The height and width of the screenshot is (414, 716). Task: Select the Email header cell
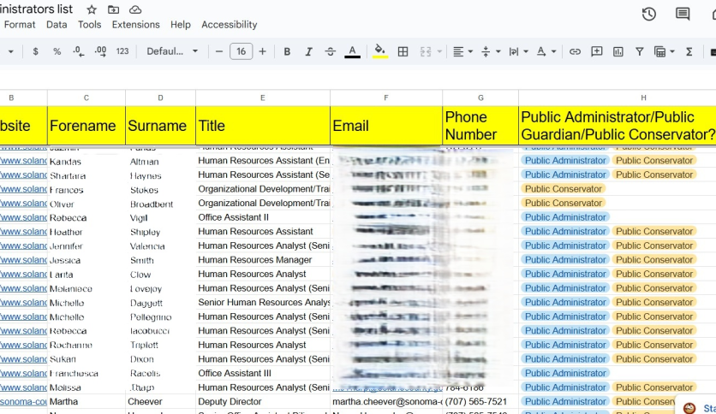tap(386, 126)
